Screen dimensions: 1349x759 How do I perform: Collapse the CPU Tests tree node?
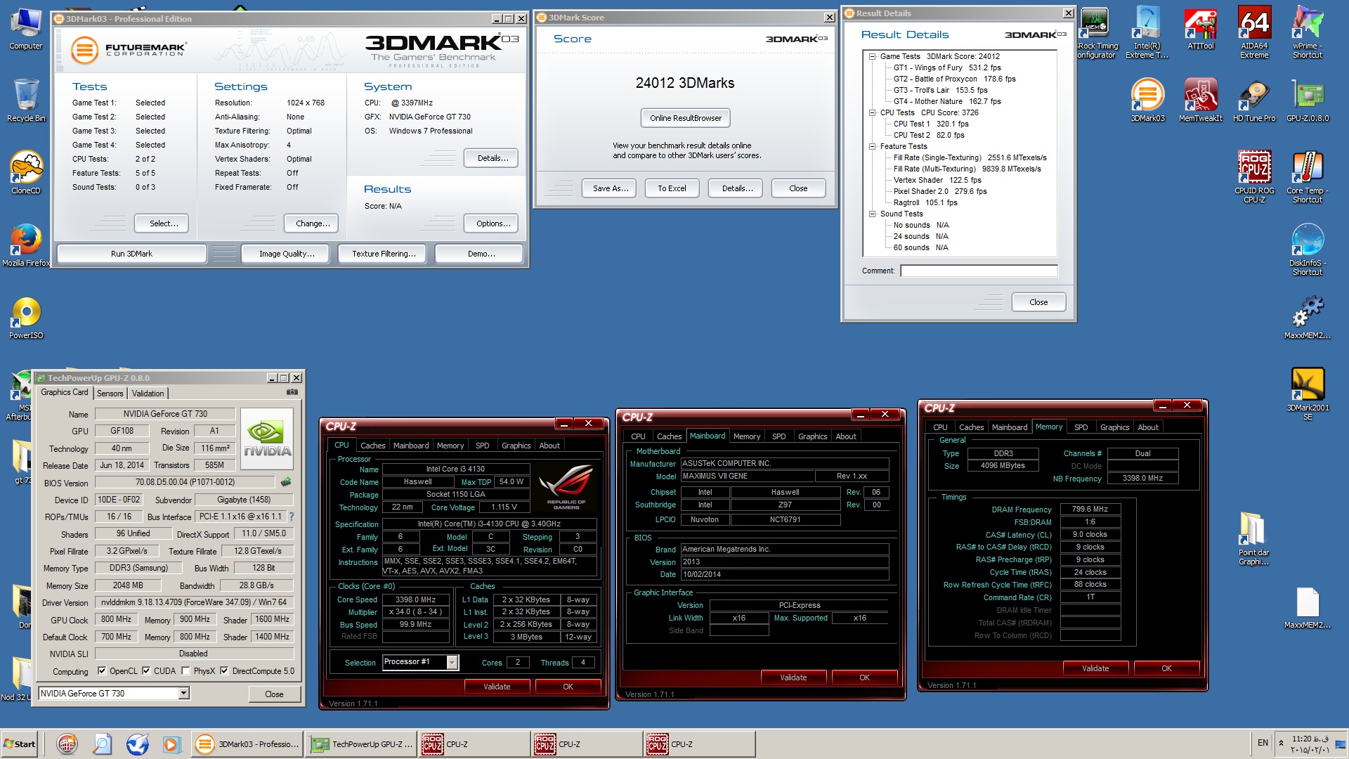872,112
